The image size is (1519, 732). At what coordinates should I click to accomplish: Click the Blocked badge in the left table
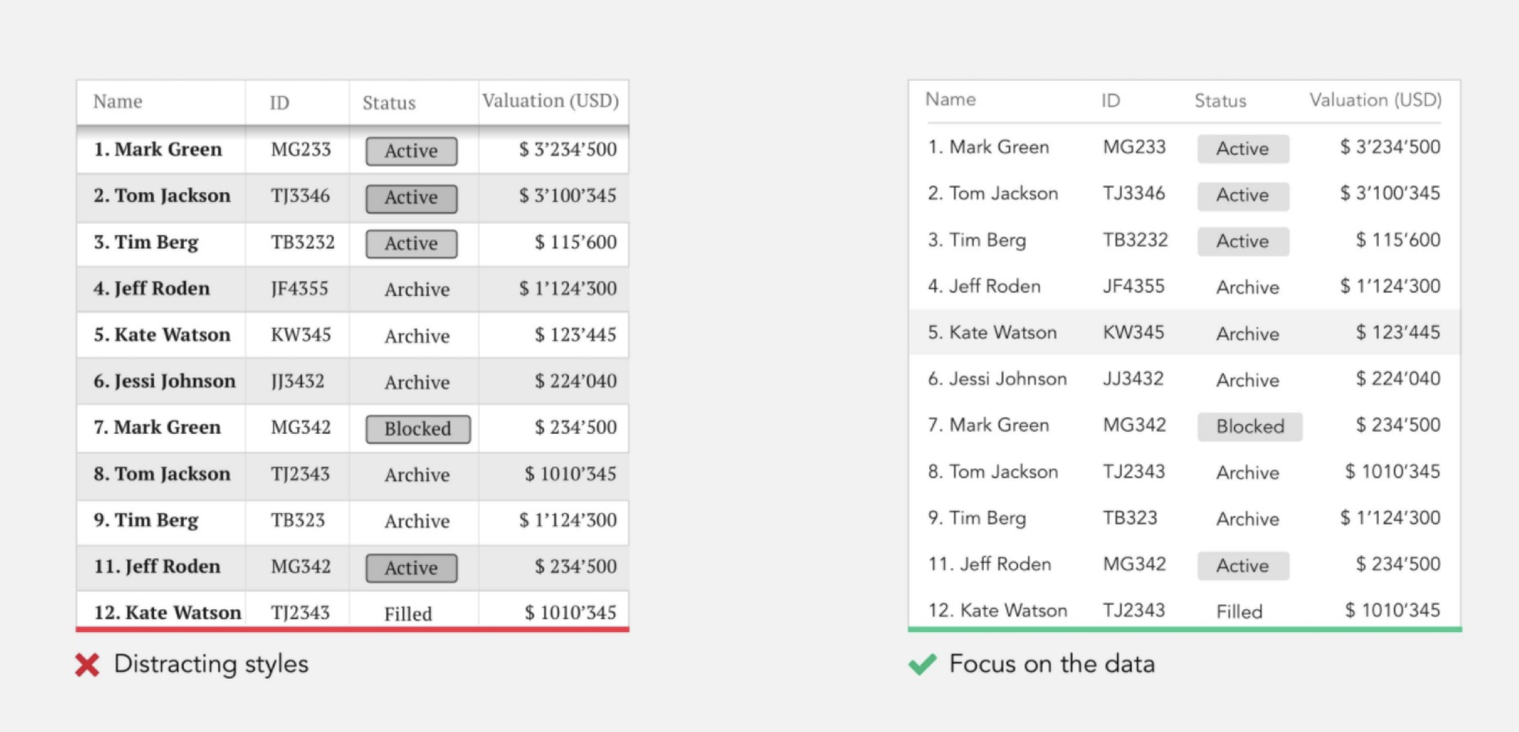418,429
